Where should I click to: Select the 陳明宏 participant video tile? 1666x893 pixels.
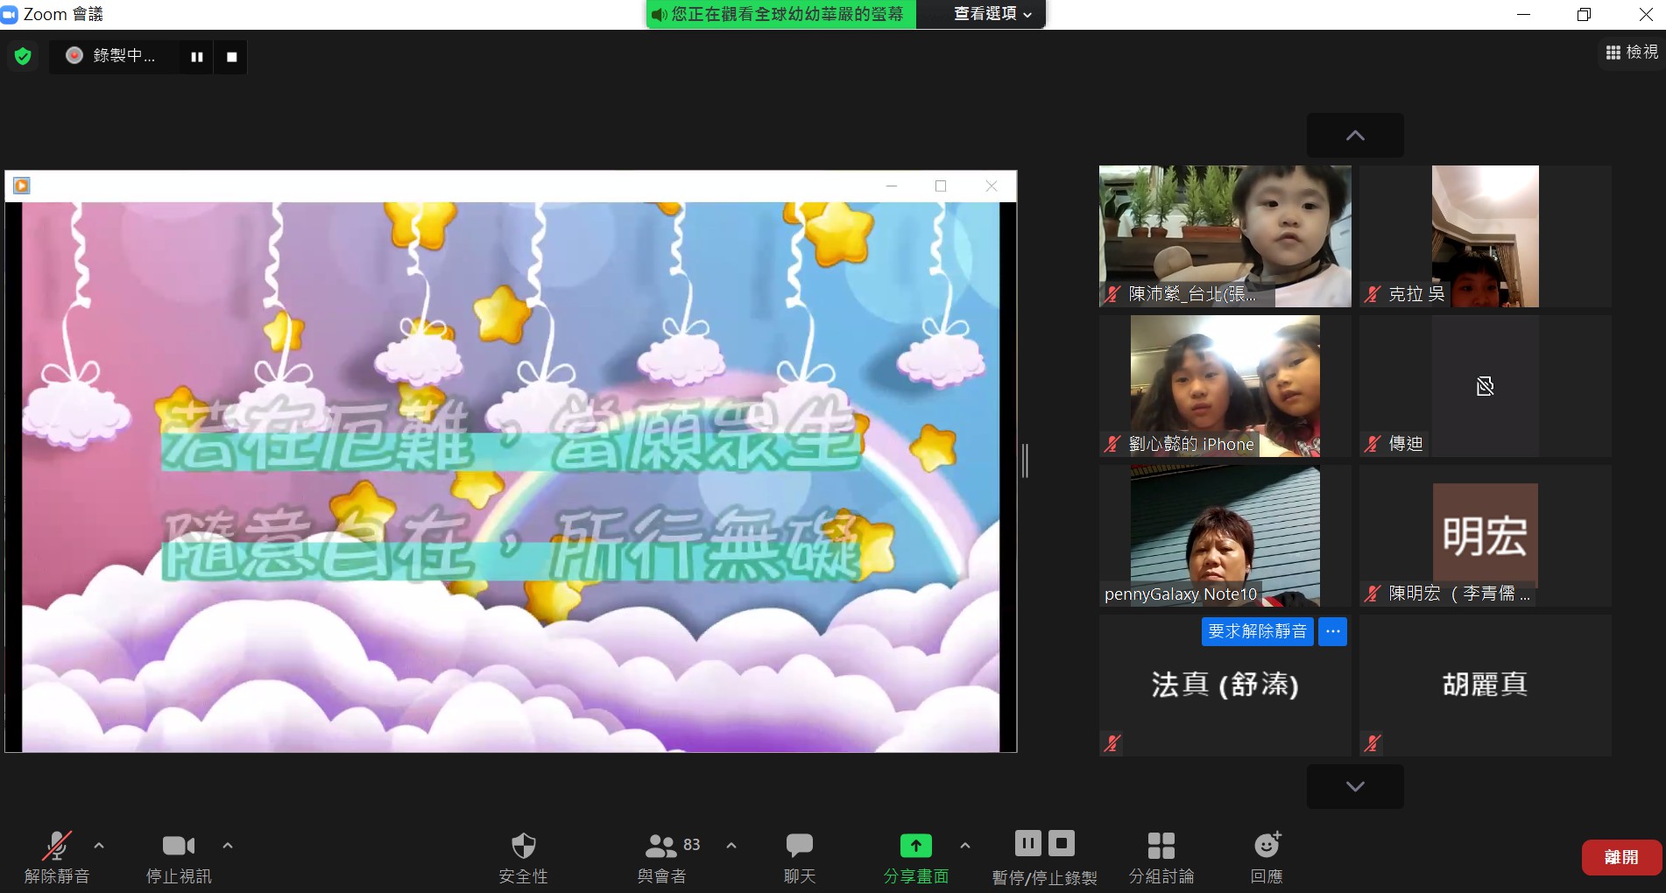tap(1485, 536)
